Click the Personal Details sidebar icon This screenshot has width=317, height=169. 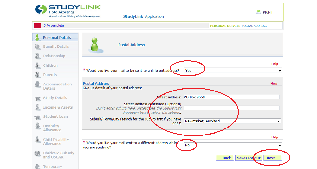click(x=37, y=37)
